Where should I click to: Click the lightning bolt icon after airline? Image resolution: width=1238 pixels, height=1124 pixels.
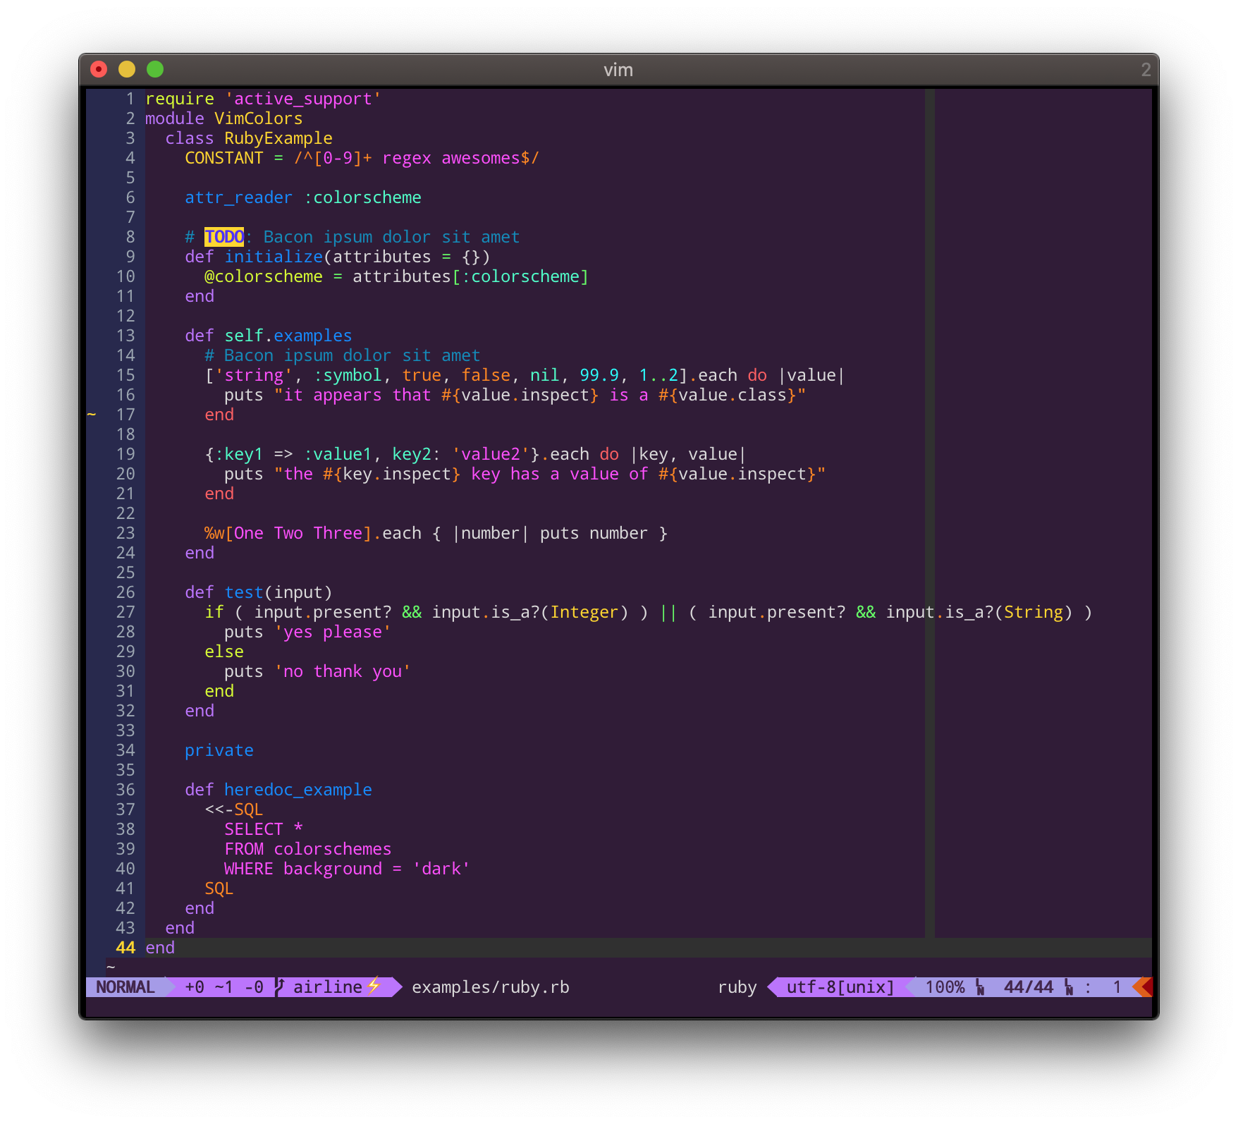click(374, 986)
